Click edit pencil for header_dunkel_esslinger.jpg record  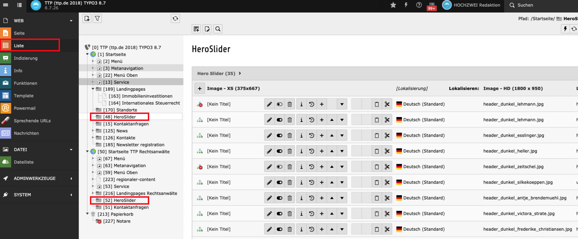(269, 136)
